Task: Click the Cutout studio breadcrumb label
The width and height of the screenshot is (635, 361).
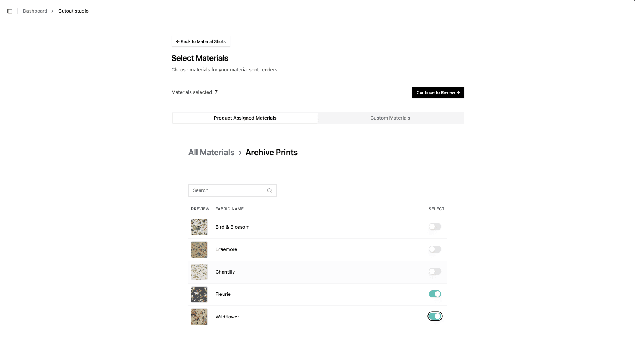Action: pos(73,11)
